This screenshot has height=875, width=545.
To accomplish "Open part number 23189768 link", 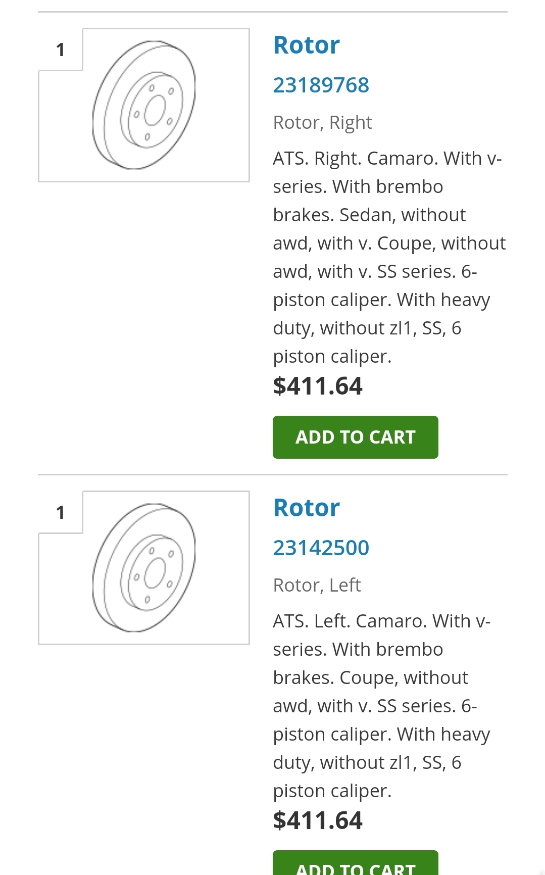I will tap(321, 85).
